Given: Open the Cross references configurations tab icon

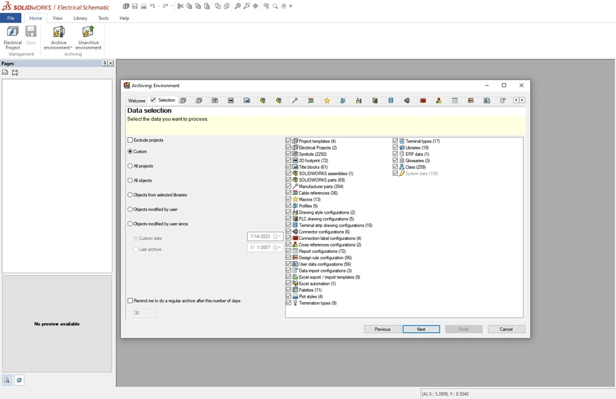Looking at the screenshot, I should click(x=439, y=101).
